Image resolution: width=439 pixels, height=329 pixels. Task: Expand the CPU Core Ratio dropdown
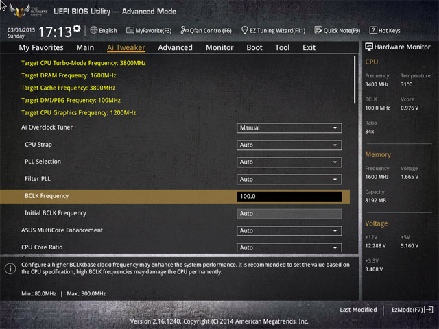click(x=289, y=247)
